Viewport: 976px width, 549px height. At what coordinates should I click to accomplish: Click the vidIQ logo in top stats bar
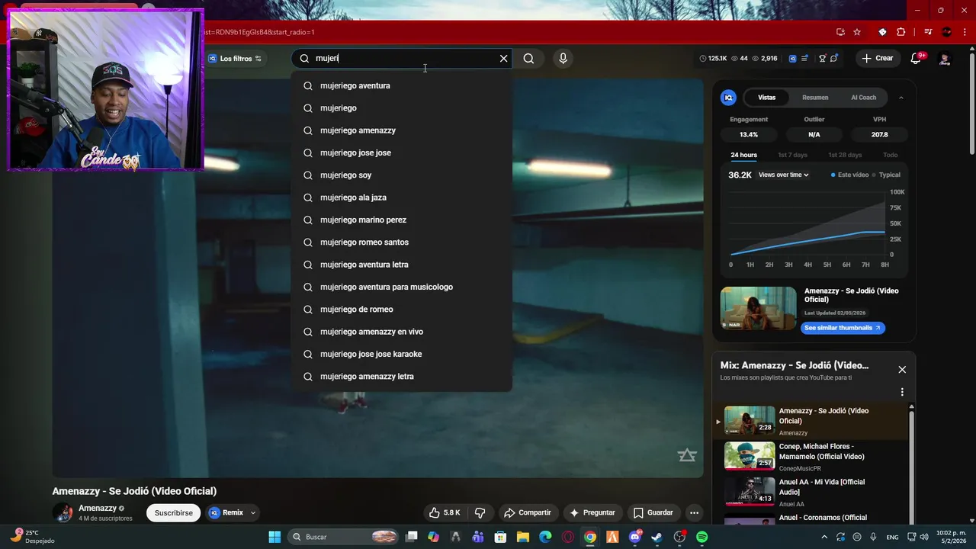click(792, 59)
